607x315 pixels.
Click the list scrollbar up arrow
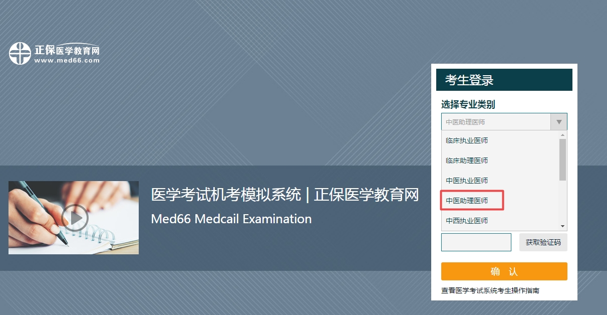[563, 135]
